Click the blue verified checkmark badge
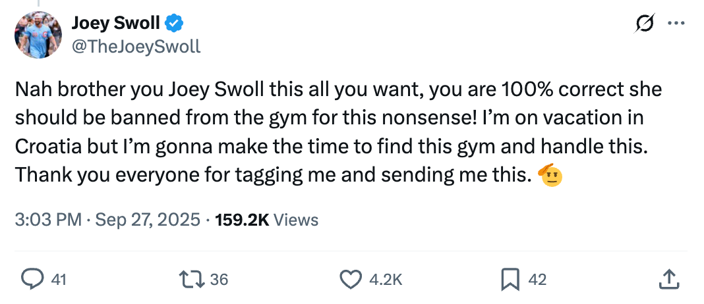Viewport: 704px width, 304px height. (174, 23)
